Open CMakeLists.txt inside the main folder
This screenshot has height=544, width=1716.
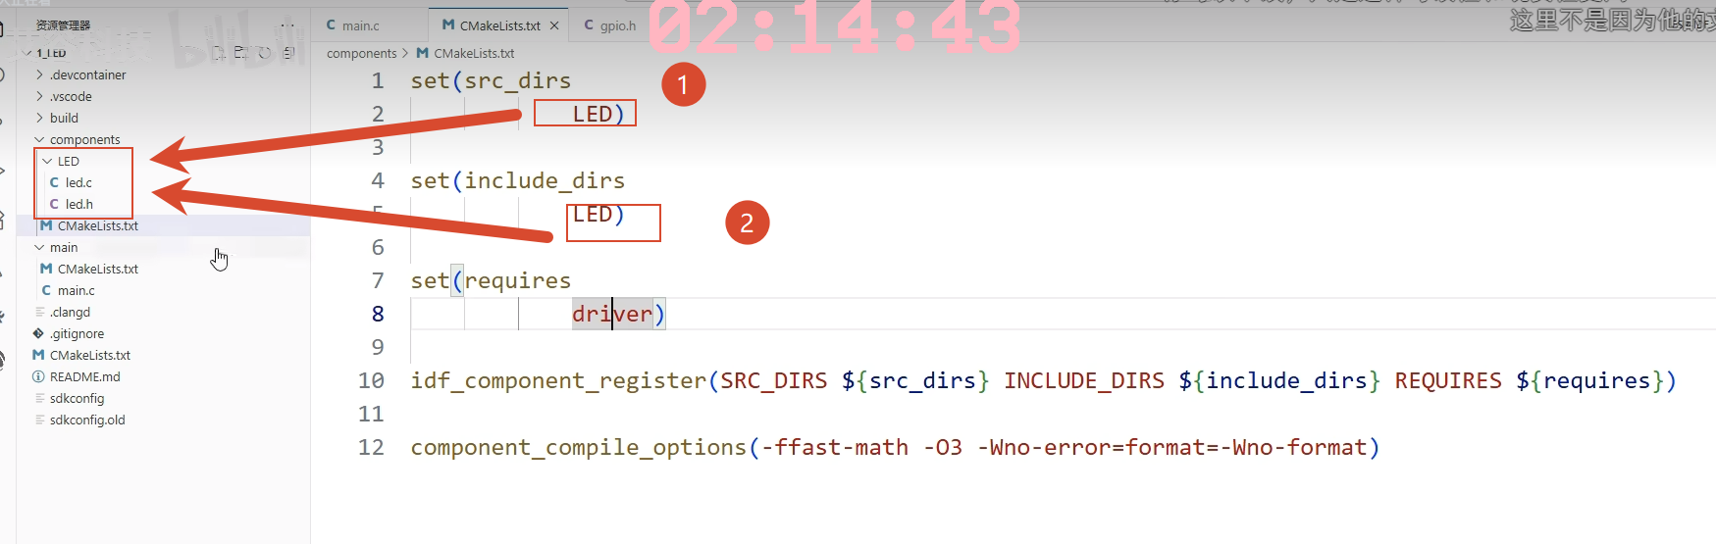[x=98, y=269]
